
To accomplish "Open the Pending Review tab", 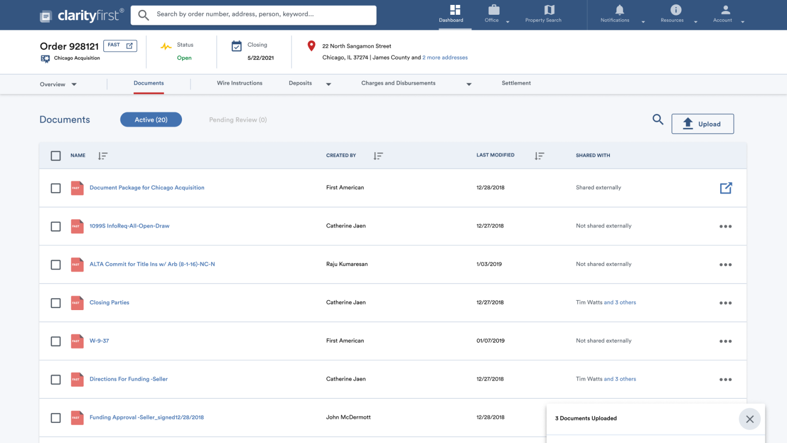I will (x=238, y=120).
